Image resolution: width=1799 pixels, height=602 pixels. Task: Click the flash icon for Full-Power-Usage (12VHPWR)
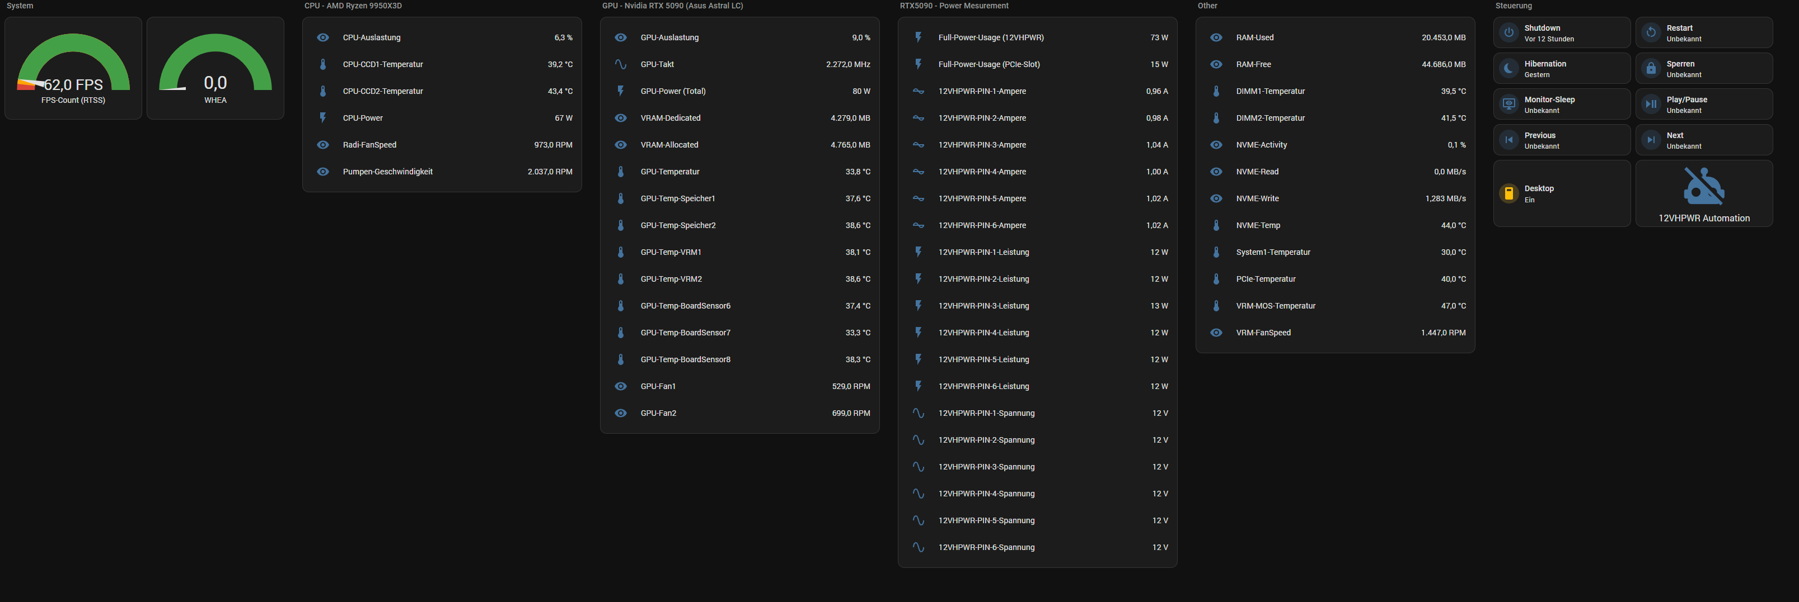(919, 37)
